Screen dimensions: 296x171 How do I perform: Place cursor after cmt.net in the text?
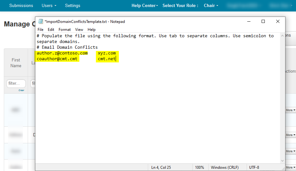pos(116,59)
